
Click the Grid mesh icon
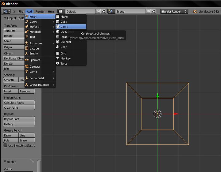click(58, 53)
